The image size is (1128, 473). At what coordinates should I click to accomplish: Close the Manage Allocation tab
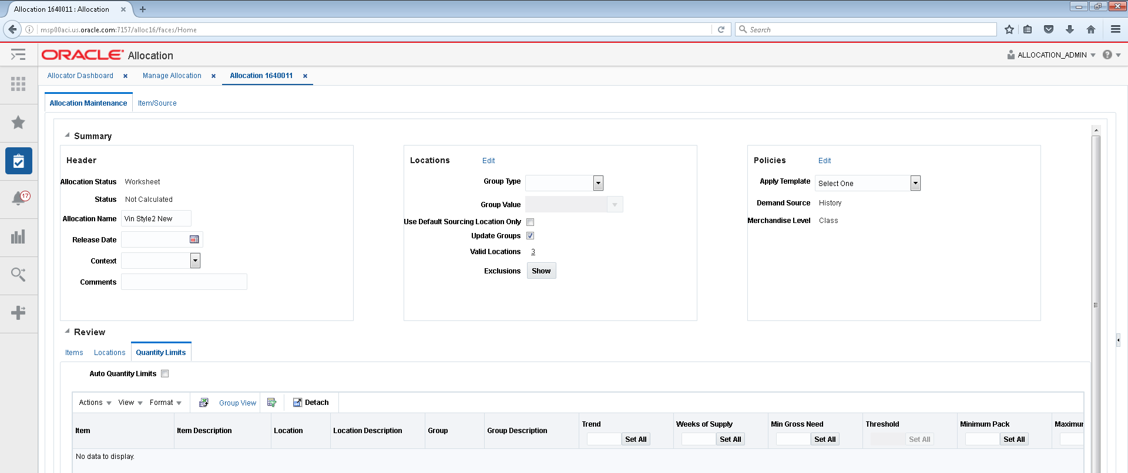point(213,76)
